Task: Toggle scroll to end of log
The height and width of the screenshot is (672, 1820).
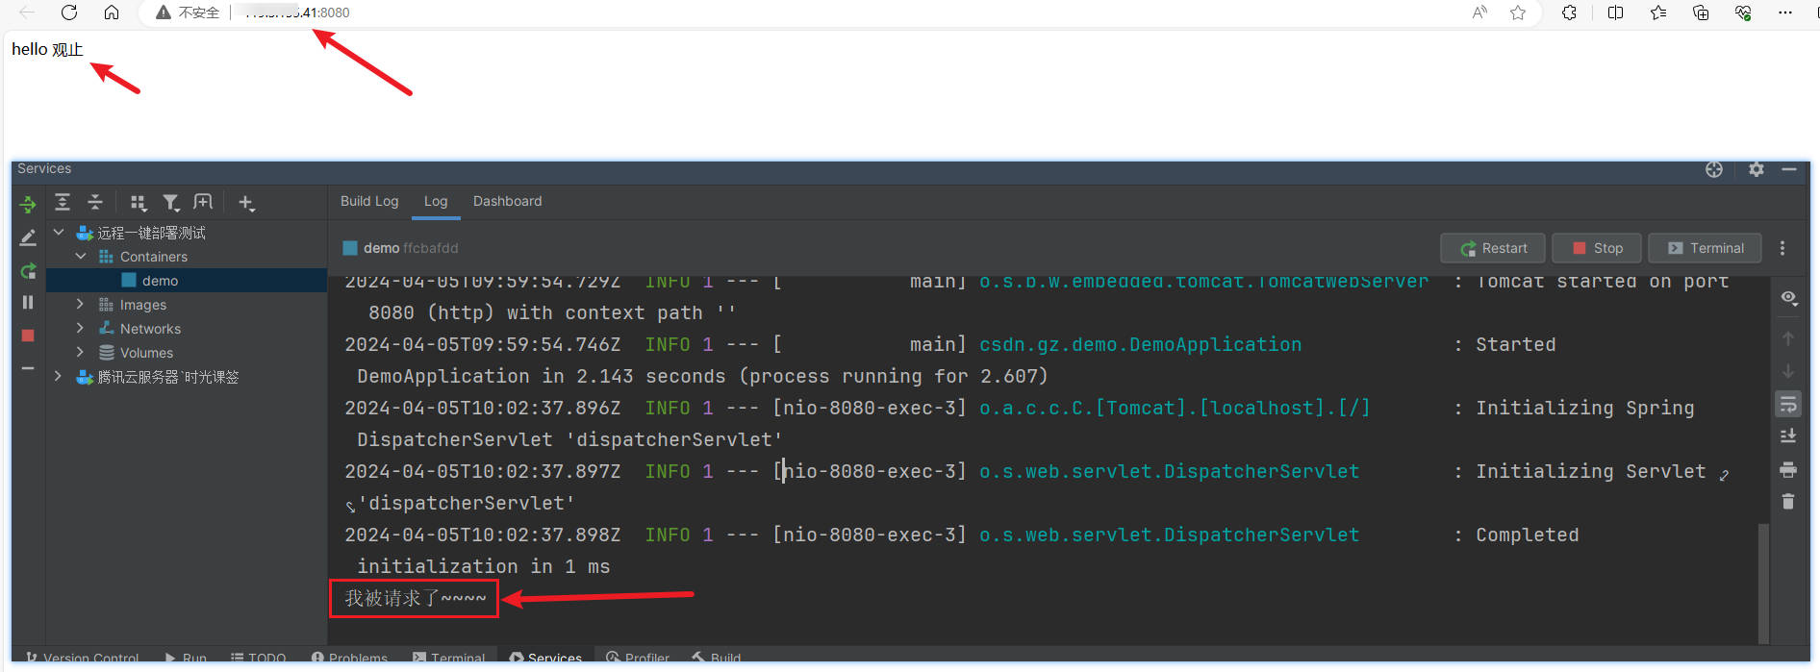Action: click(1788, 436)
